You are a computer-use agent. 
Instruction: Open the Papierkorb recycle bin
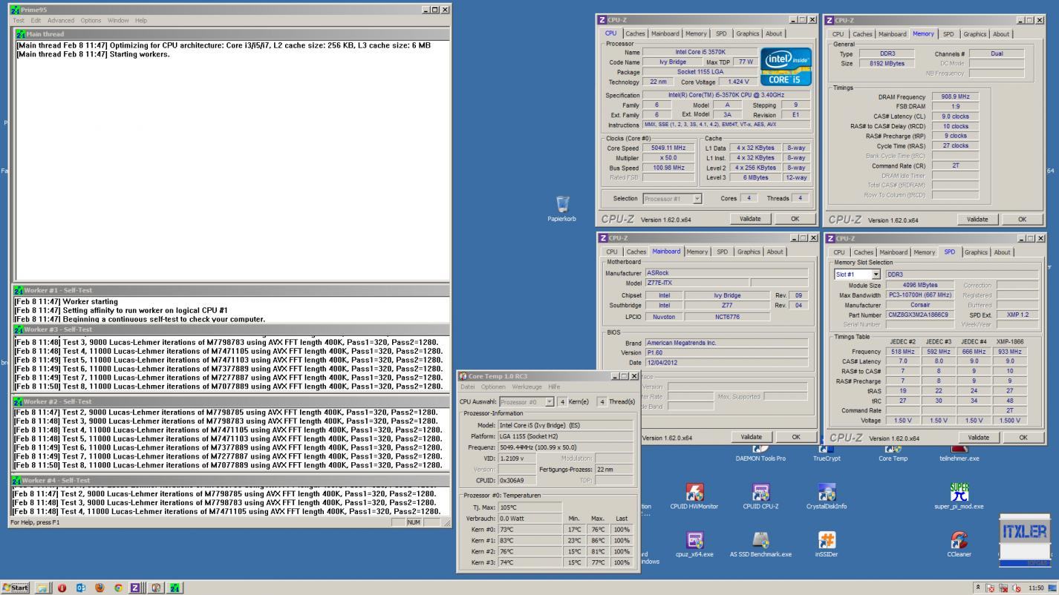562,205
